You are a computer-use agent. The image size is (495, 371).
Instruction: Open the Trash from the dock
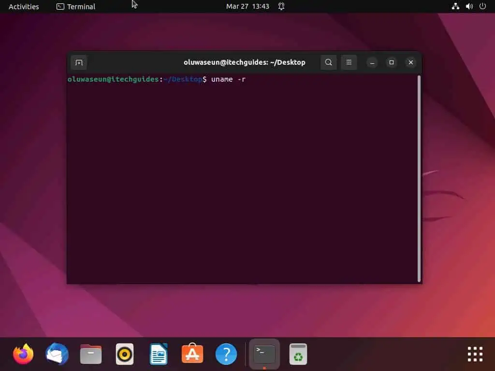point(298,354)
